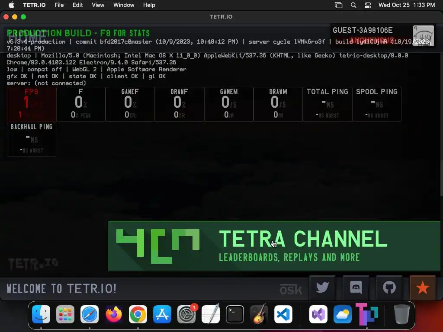Open the Apple menu
Image resolution: width=443 pixels, height=332 pixels.
pyautogui.click(x=11, y=5)
